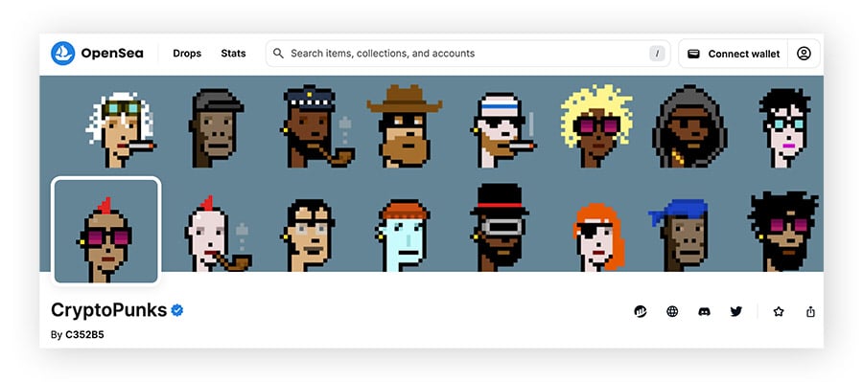Click the blue verified badge
The image size is (863, 382).
coord(176,310)
